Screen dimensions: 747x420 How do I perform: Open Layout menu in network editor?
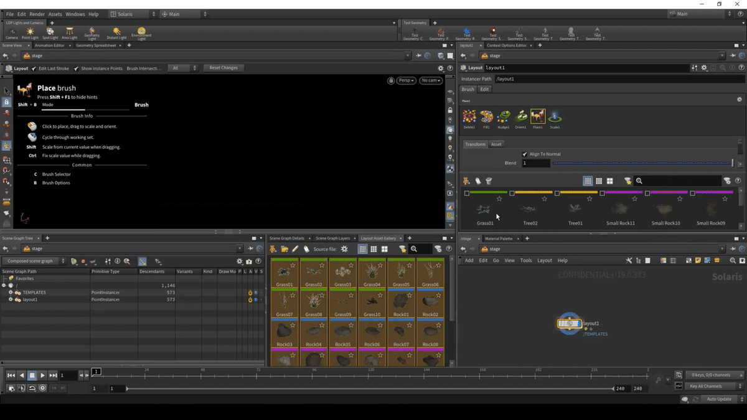545,261
